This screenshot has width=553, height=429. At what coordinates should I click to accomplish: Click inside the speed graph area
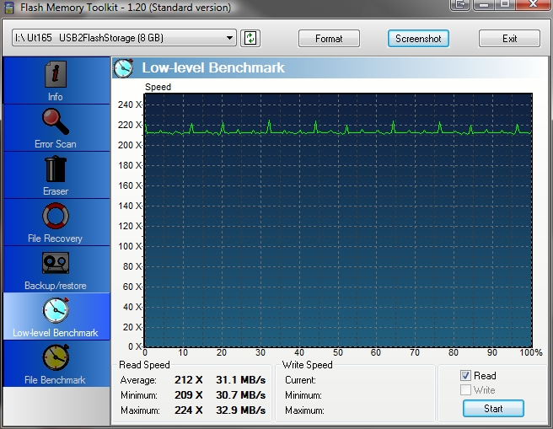pos(337,219)
